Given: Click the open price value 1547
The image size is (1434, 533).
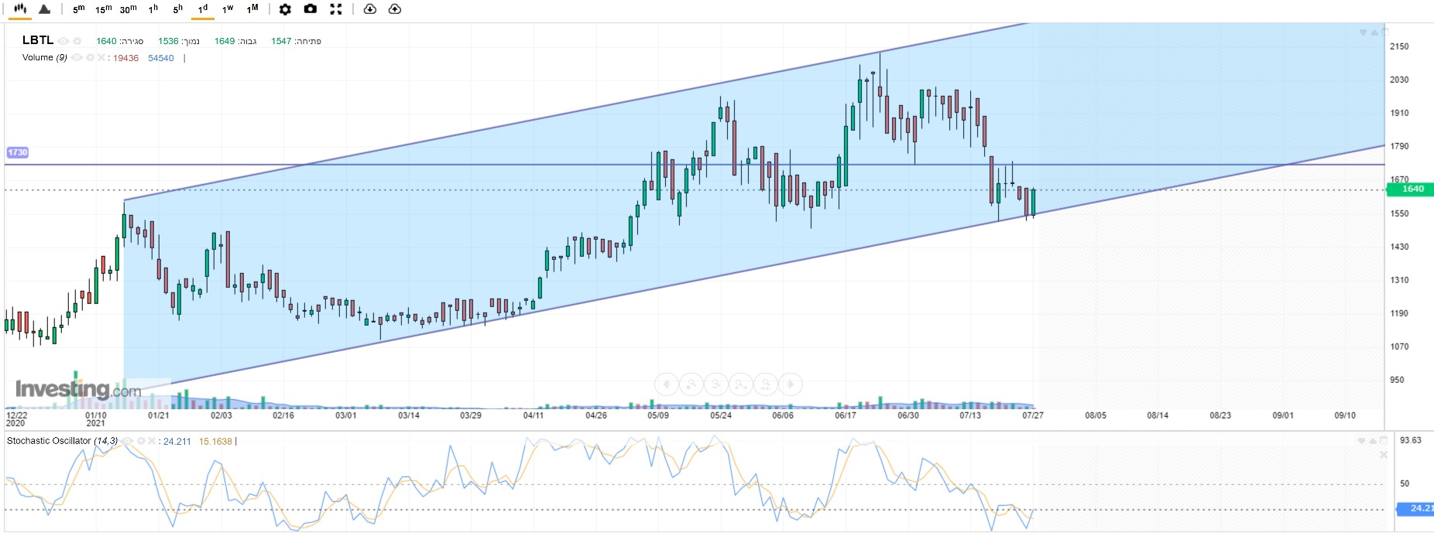Looking at the screenshot, I should pyautogui.click(x=281, y=42).
